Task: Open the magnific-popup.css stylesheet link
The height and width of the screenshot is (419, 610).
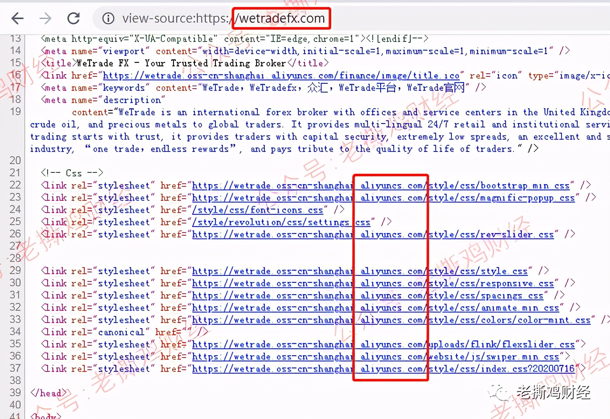Action: coord(383,198)
